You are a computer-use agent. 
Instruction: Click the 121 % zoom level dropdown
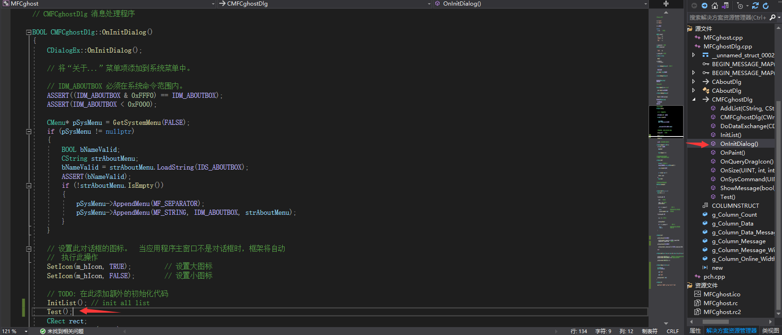pyautogui.click(x=26, y=331)
